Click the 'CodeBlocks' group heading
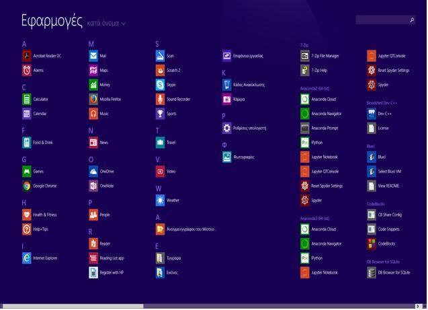The width and height of the screenshot is (428, 310). 376,204
